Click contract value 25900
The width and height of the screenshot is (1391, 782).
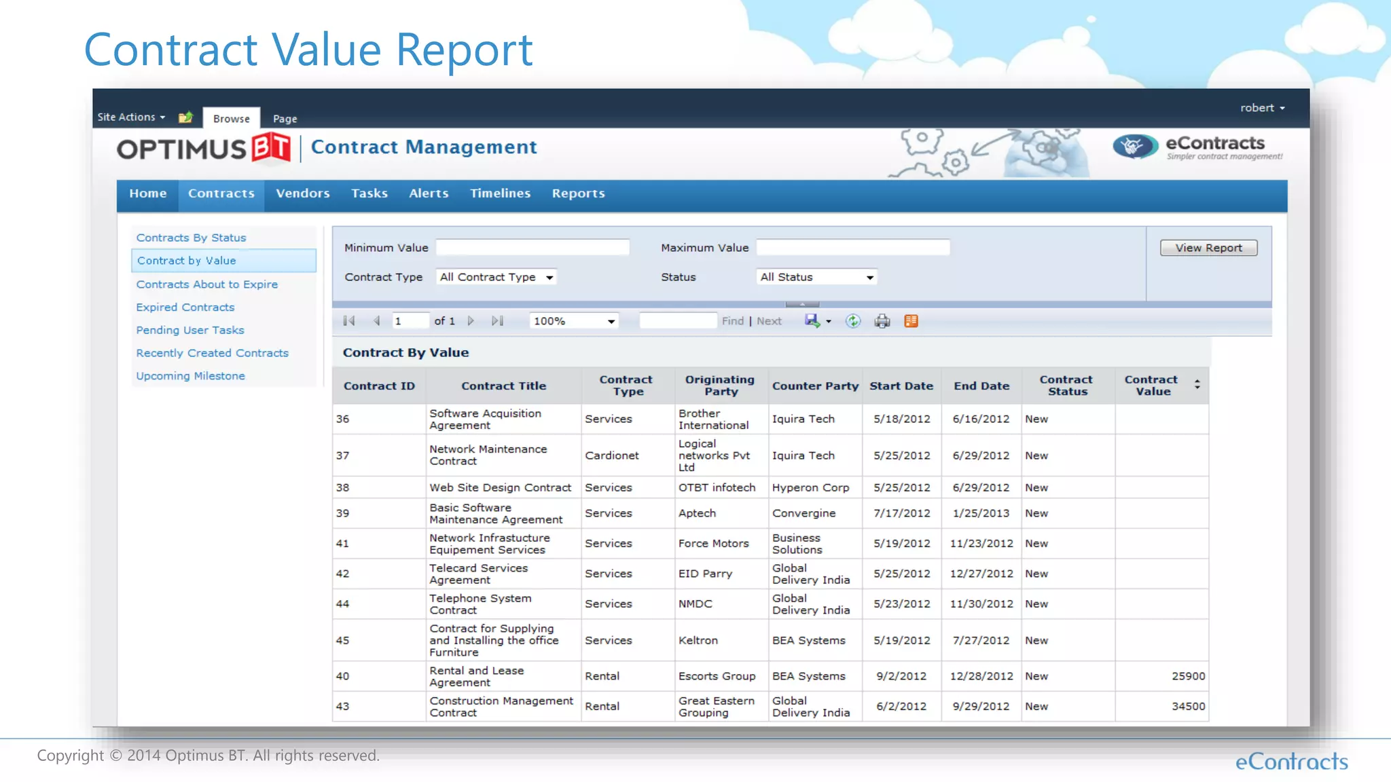(x=1188, y=676)
